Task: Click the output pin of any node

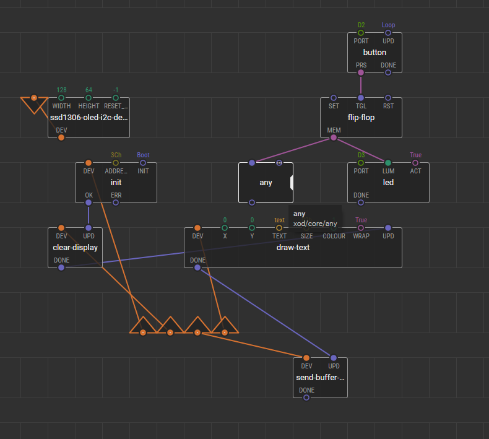Action: [x=252, y=202]
